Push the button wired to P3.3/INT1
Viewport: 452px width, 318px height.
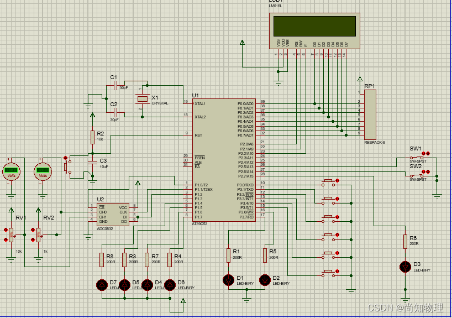(328, 237)
